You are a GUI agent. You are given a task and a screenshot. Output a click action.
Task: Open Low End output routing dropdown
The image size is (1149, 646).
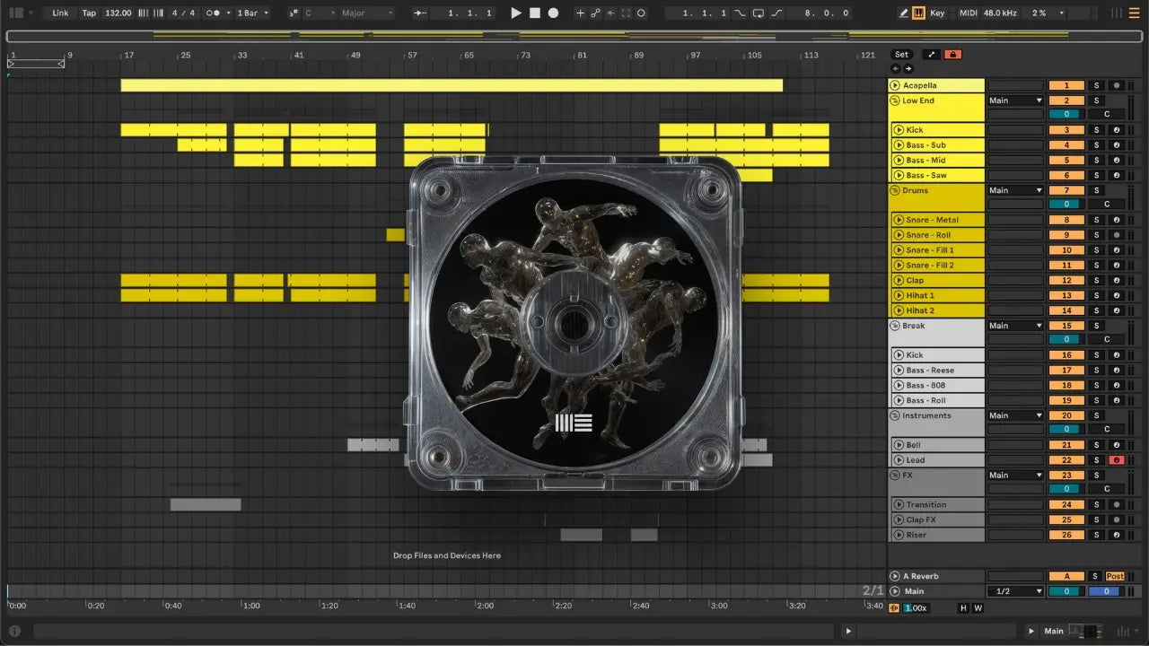tap(1015, 100)
